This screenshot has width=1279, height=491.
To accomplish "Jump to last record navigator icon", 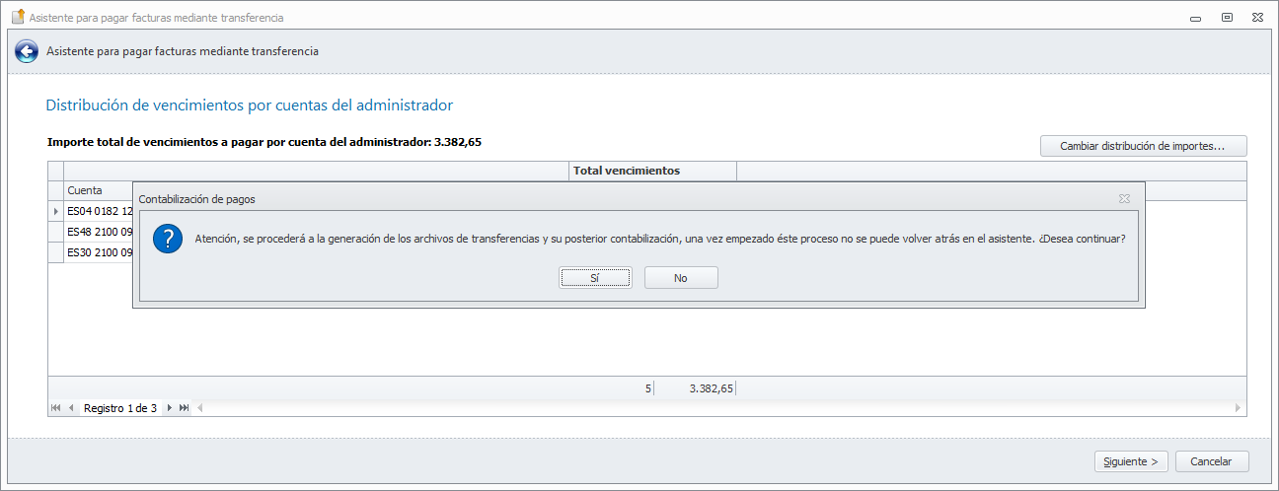I will tap(184, 408).
